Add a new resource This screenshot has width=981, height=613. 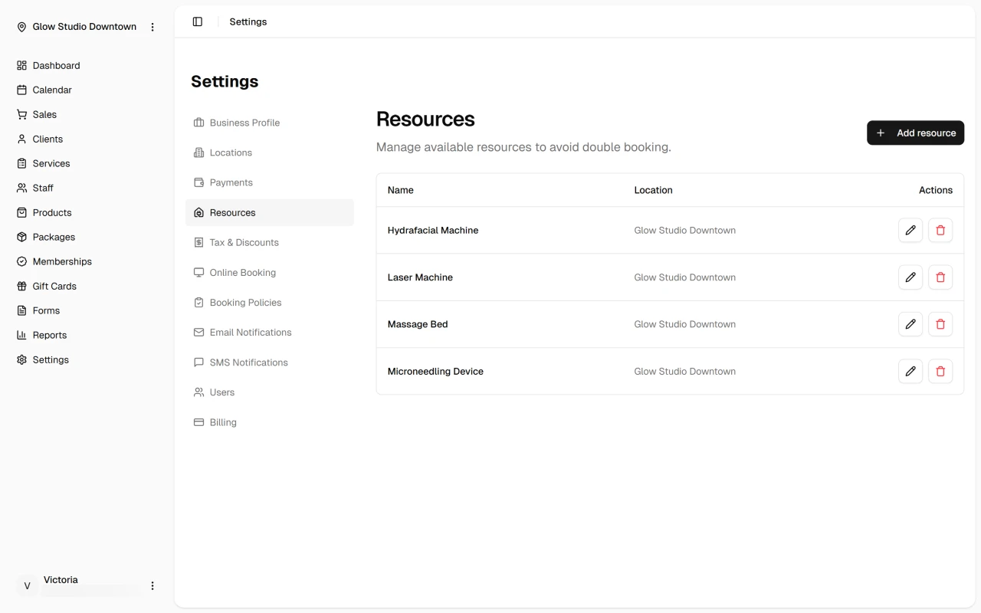coord(915,133)
